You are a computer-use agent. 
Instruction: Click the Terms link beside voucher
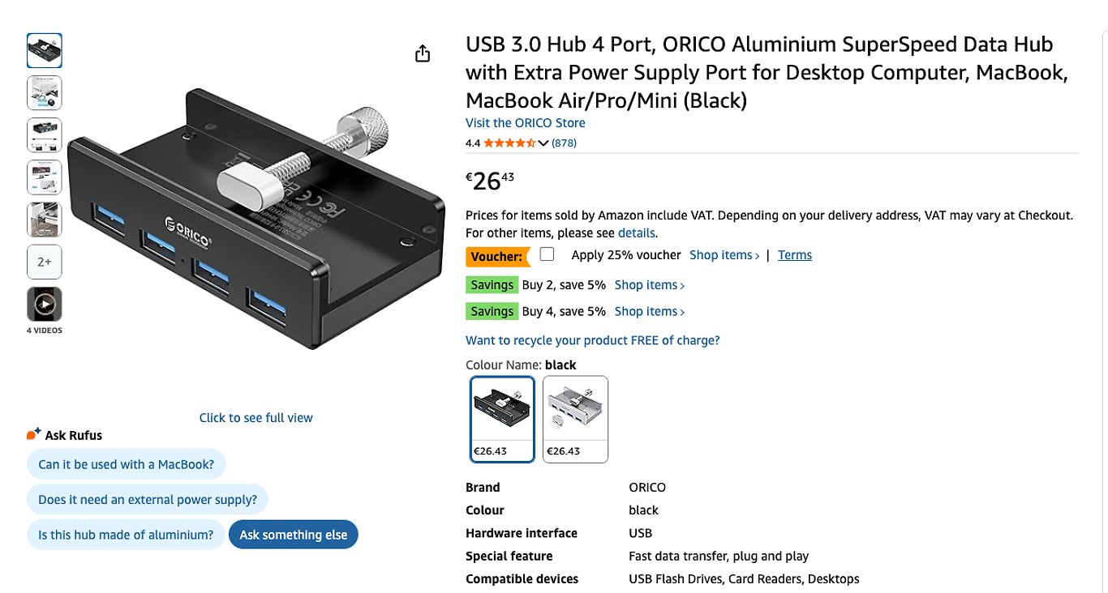click(794, 255)
